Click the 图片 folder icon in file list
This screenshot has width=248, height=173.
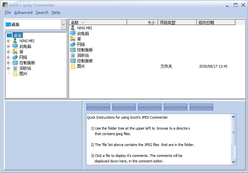click(73, 66)
